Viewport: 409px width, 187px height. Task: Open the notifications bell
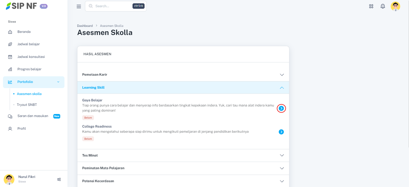click(x=383, y=6)
